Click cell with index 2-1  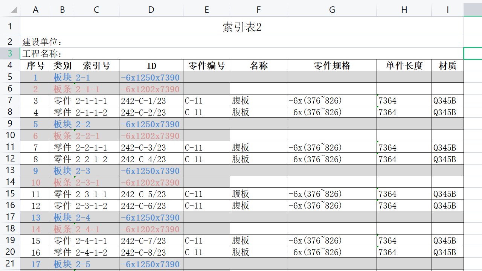pos(97,77)
